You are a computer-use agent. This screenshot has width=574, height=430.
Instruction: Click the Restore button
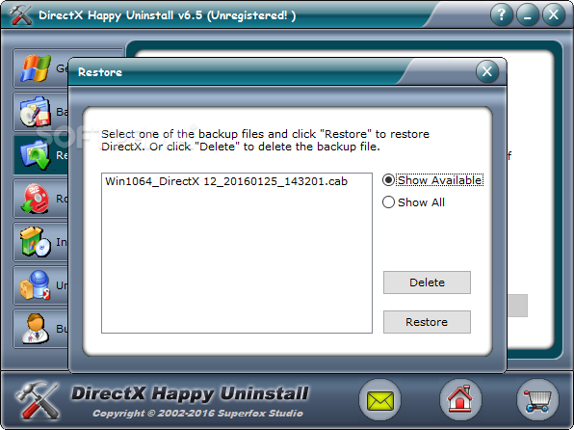(427, 322)
